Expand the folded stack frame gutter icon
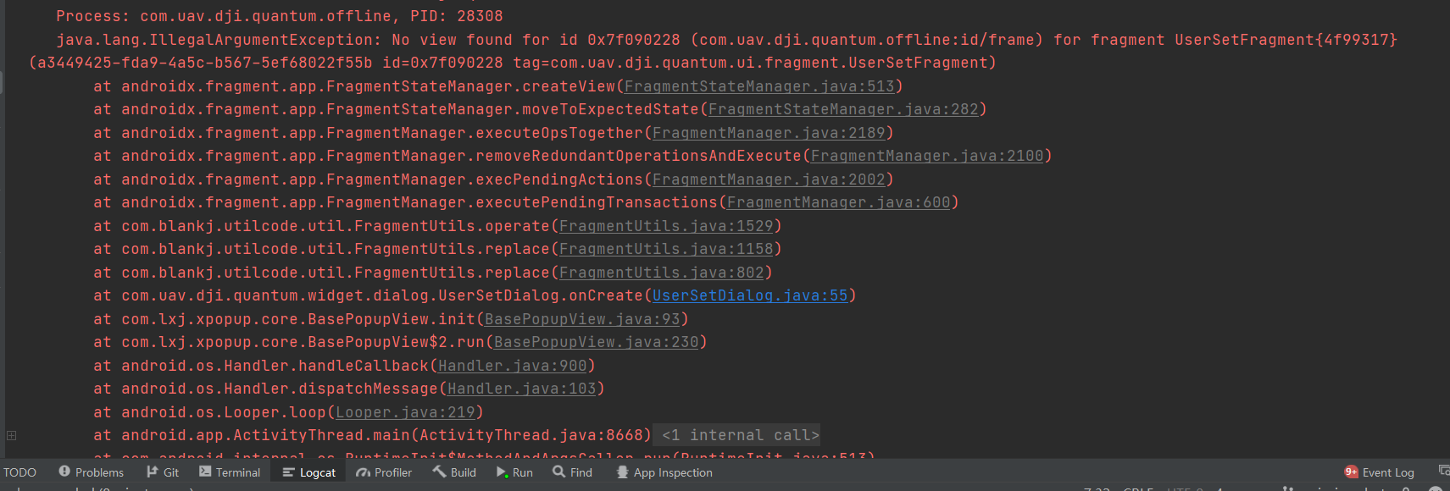This screenshot has width=1450, height=491. coord(12,435)
